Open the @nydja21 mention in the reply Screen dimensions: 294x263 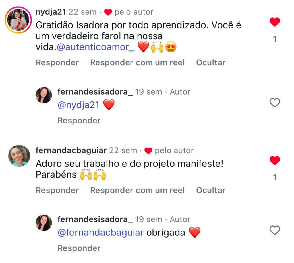pos(78,105)
